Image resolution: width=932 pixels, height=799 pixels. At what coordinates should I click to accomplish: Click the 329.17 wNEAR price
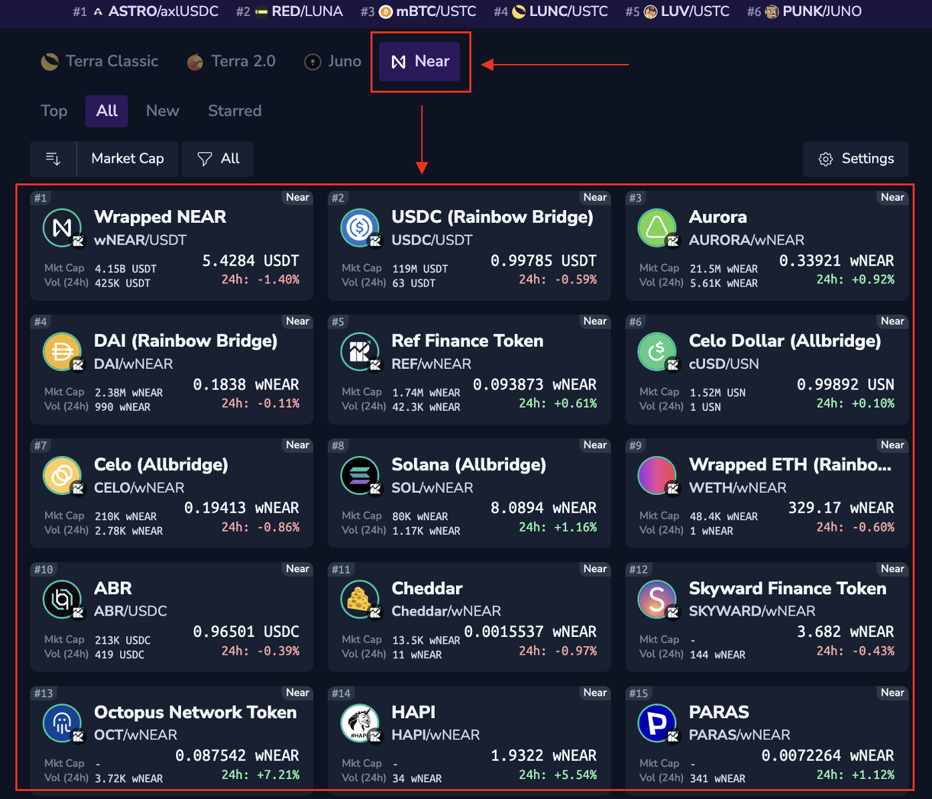pyautogui.click(x=841, y=508)
